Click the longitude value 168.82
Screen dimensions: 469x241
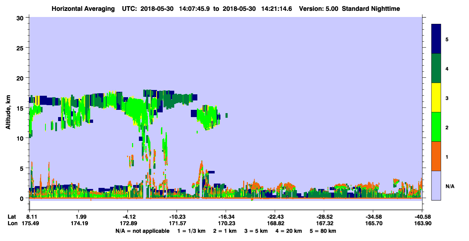tap(275, 224)
